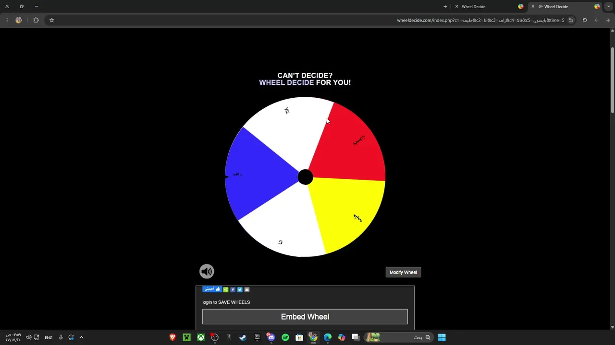615x345 pixels.
Task: Click the Modify Wheel button
Action: [x=403, y=272]
